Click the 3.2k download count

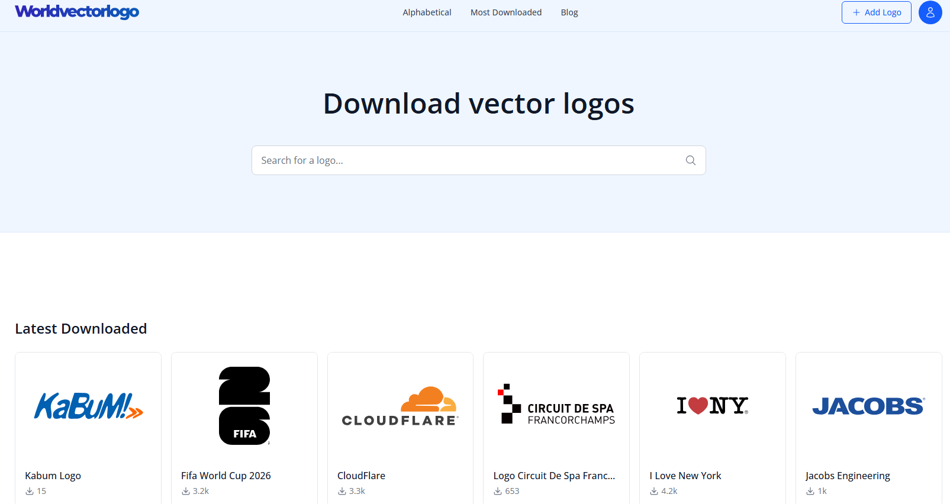point(201,491)
